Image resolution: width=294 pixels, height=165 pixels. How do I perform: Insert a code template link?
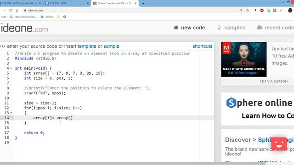(87, 46)
